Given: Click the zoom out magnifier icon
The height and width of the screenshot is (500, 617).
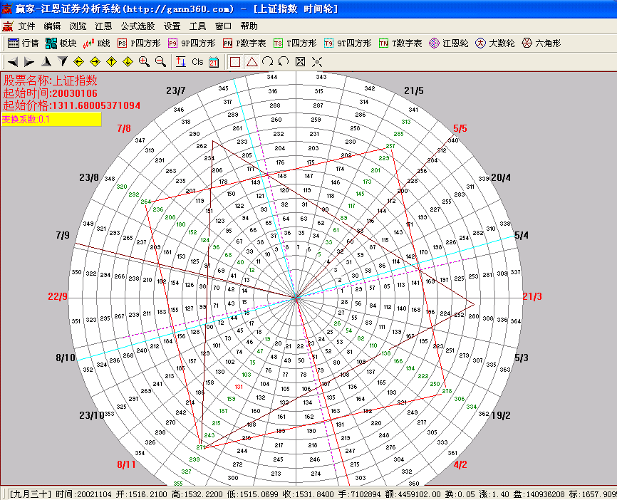Looking at the screenshot, I should tap(160, 62).
